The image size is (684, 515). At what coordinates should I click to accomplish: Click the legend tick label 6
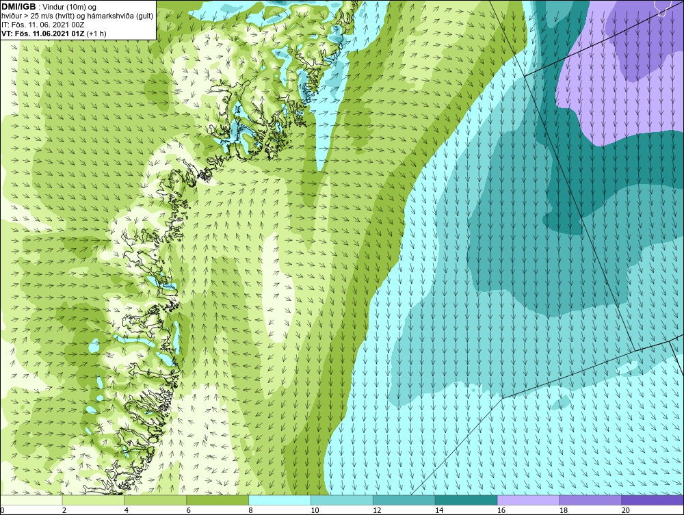[189, 510]
